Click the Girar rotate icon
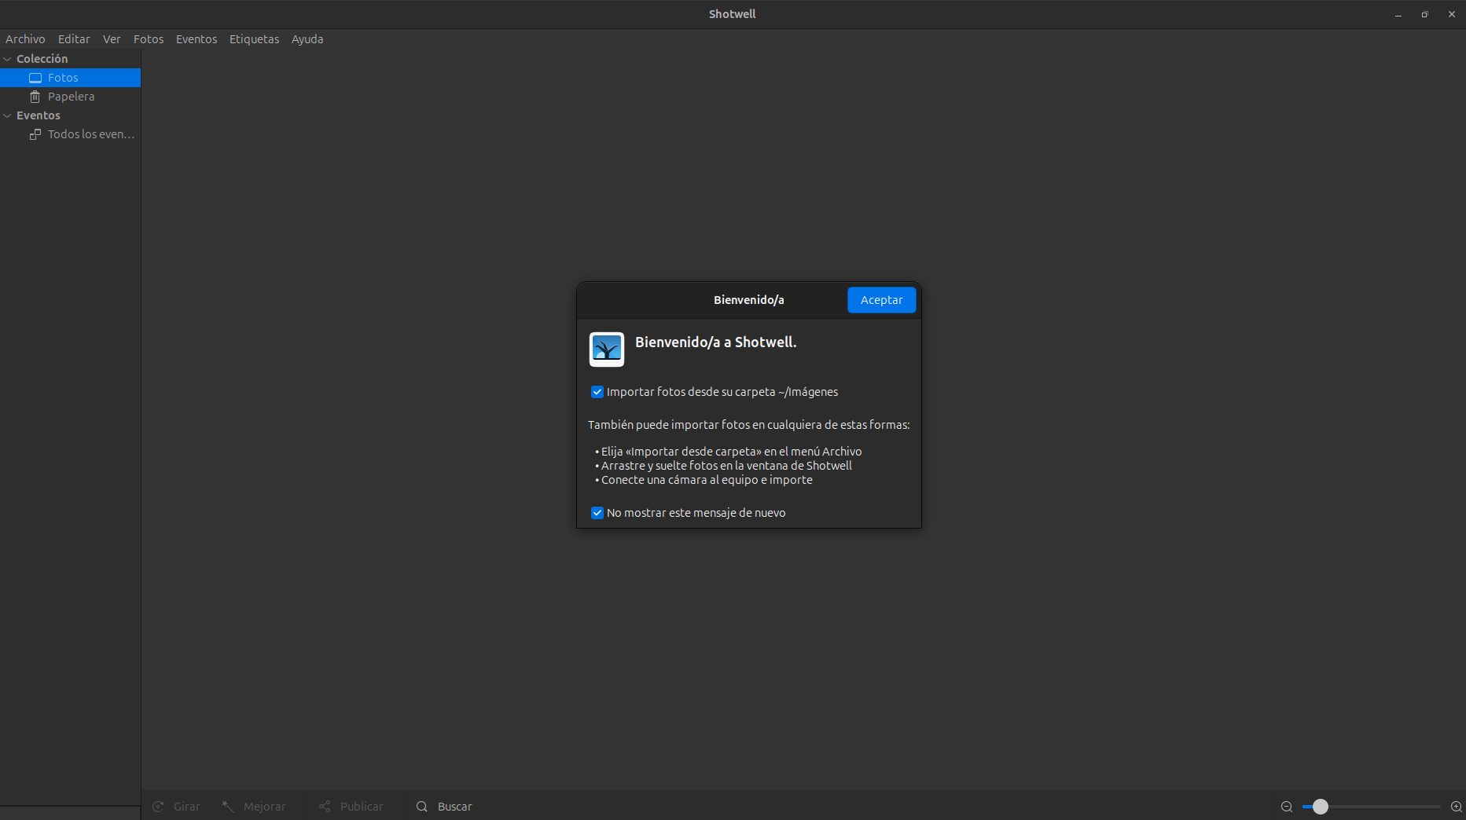 click(x=158, y=807)
